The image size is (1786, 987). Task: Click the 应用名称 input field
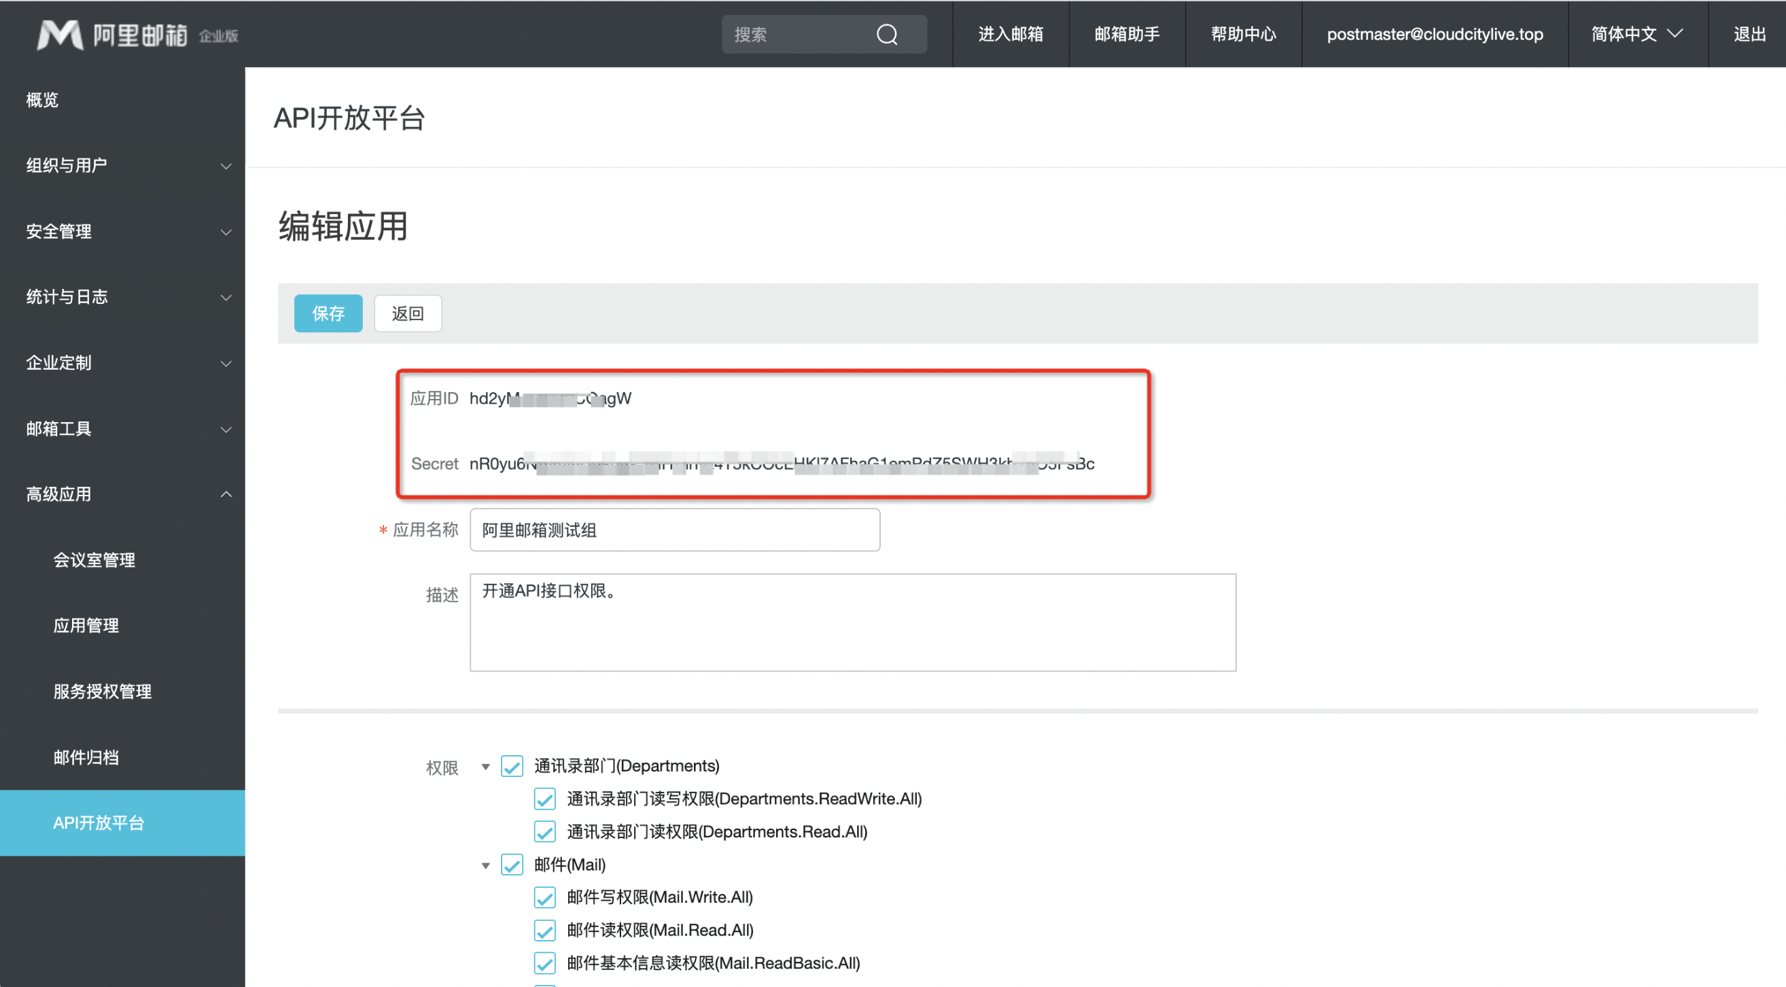(x=674, y=530)
